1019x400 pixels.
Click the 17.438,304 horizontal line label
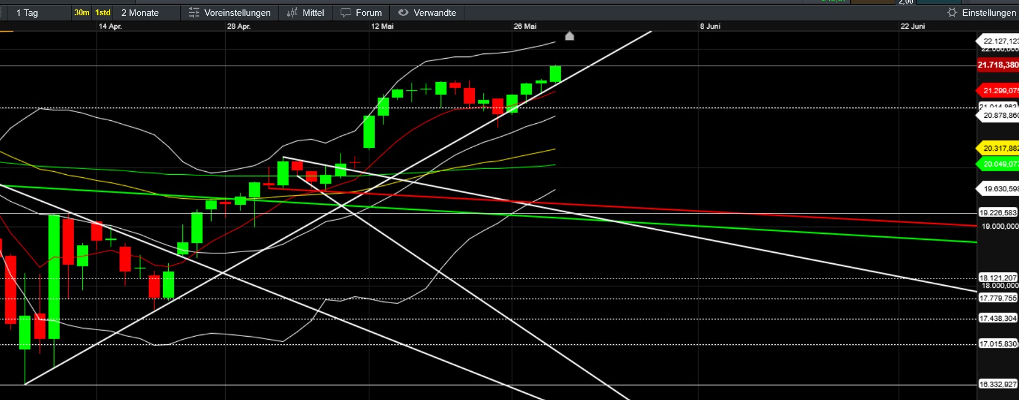point(998,318)
